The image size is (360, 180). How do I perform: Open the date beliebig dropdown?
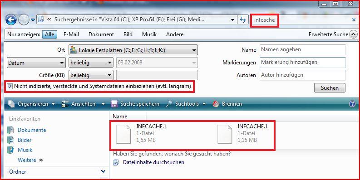[91, 63]
